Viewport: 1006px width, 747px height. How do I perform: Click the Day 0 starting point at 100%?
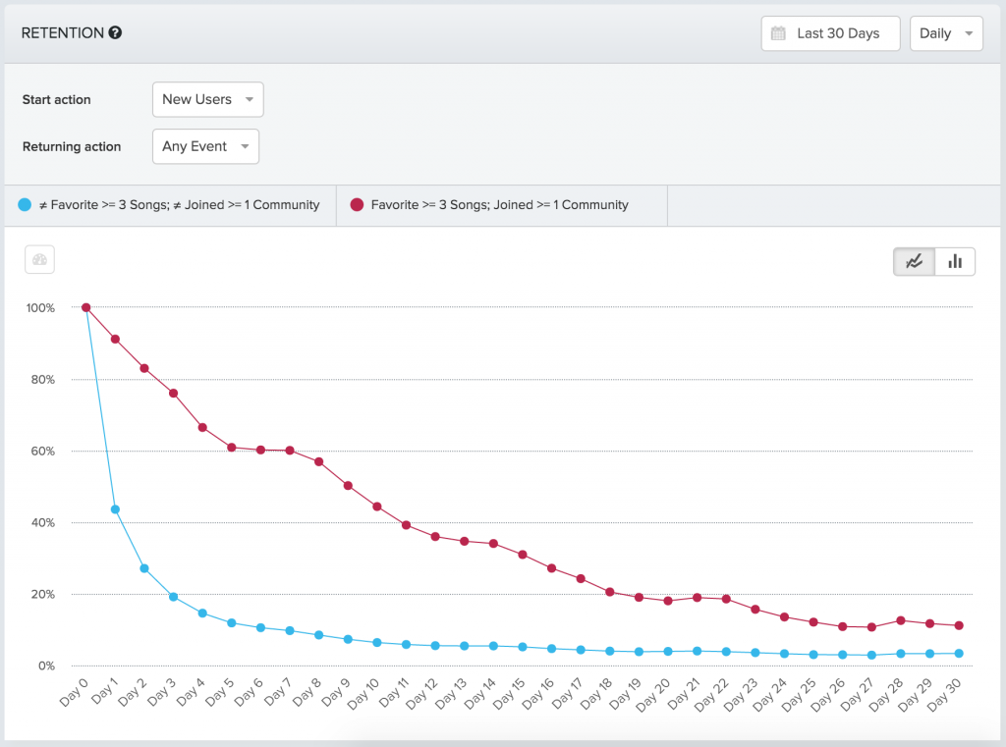pyautogui.click(x=86, y=308)
